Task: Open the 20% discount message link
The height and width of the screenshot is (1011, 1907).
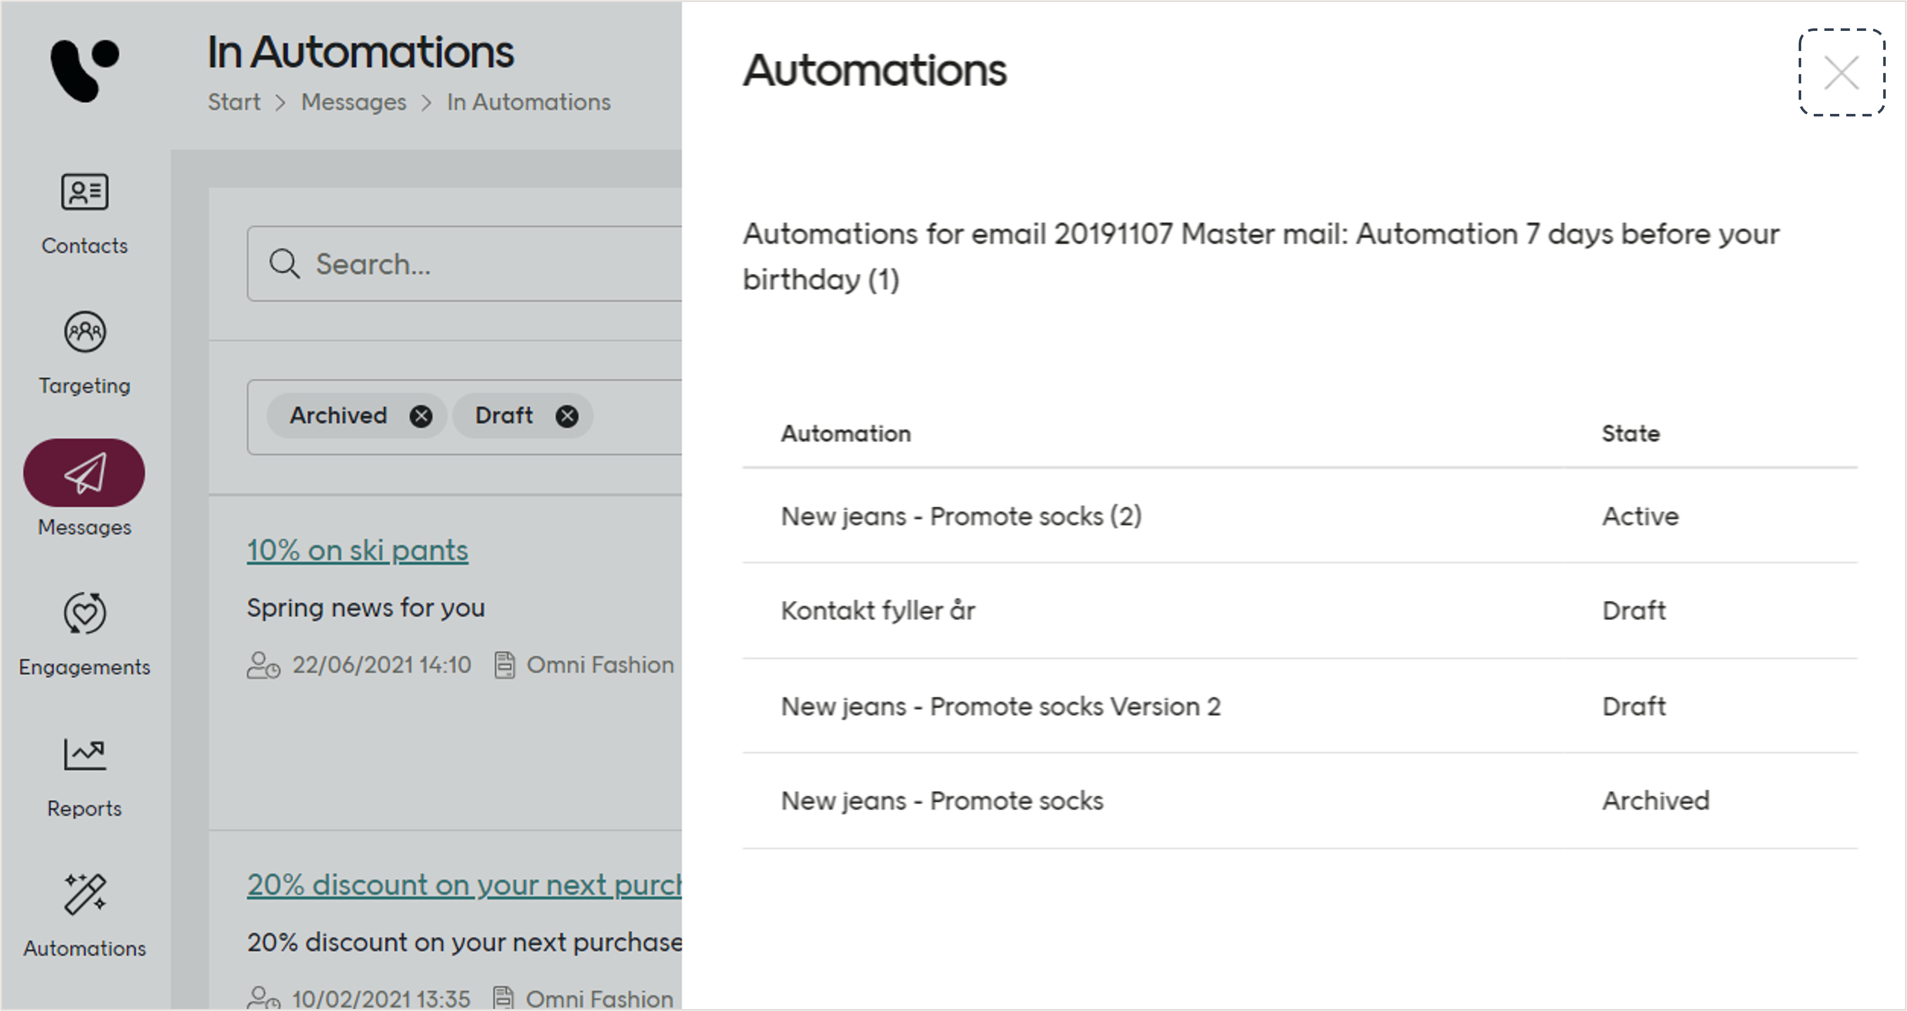Action: tap(464, 885)
